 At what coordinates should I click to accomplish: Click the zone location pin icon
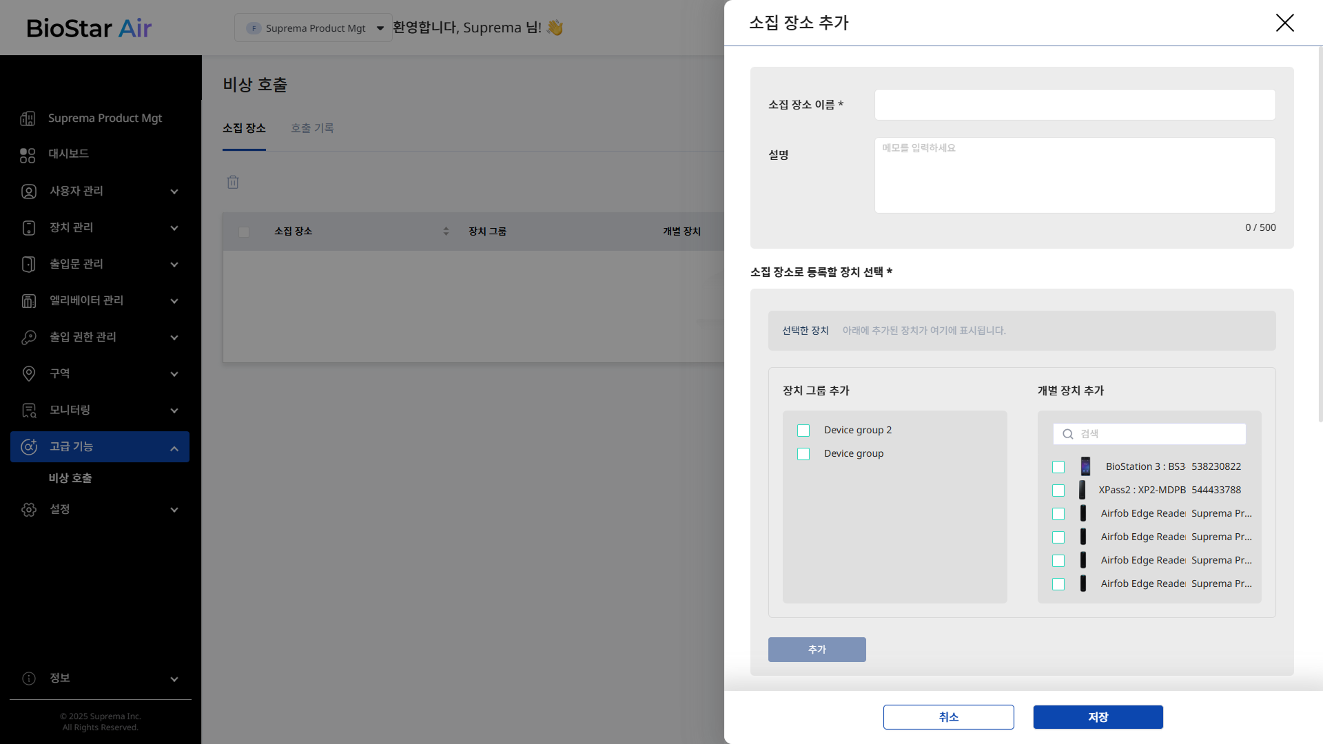[x=28, y=374]
